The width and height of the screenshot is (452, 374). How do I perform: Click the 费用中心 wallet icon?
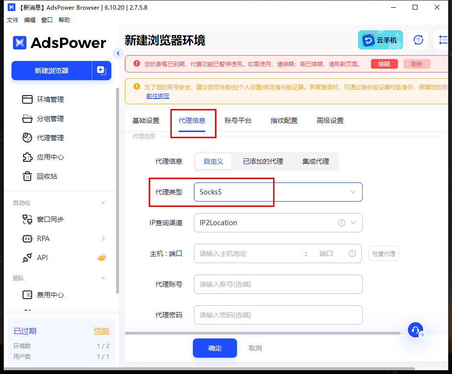[x=27, y=295]
